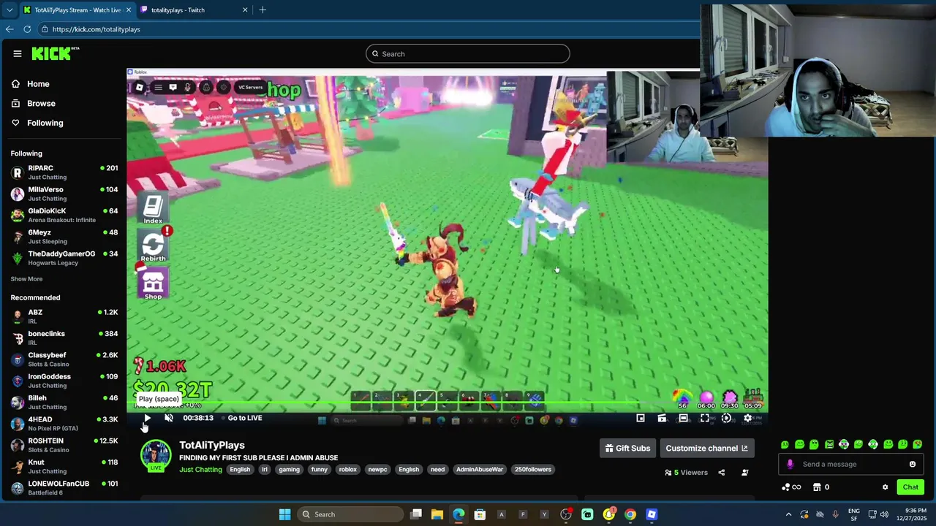This screenshot has width=936, height=526.
Task: Open chat settings gear icon
Action: (885, 487)
